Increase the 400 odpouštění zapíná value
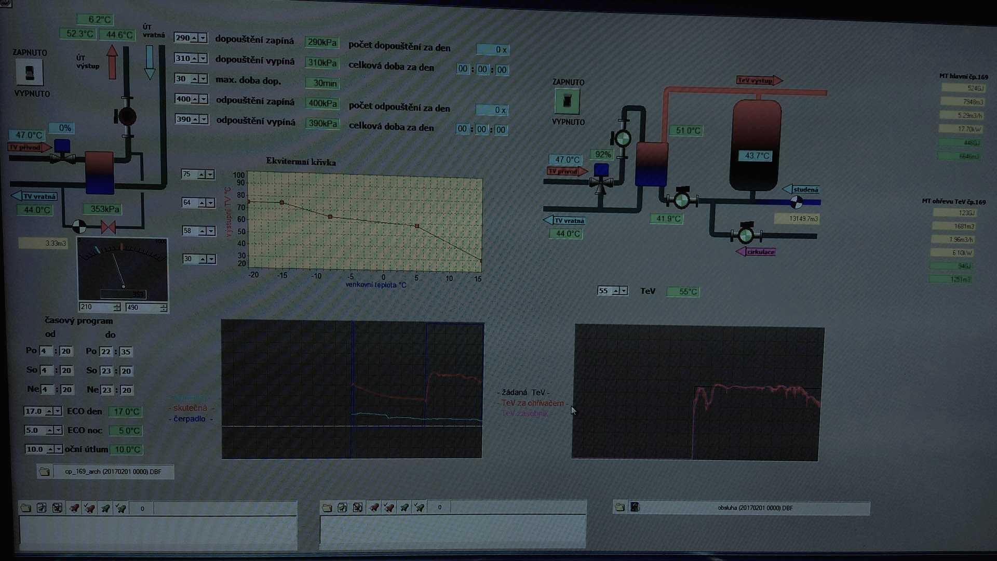 point(195,99)
